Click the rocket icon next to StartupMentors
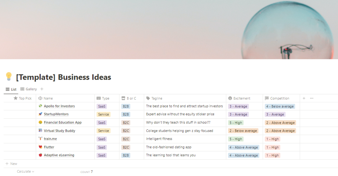Image resolution: width=338 pixels, height=176 pixels. [x=41, y=114]
